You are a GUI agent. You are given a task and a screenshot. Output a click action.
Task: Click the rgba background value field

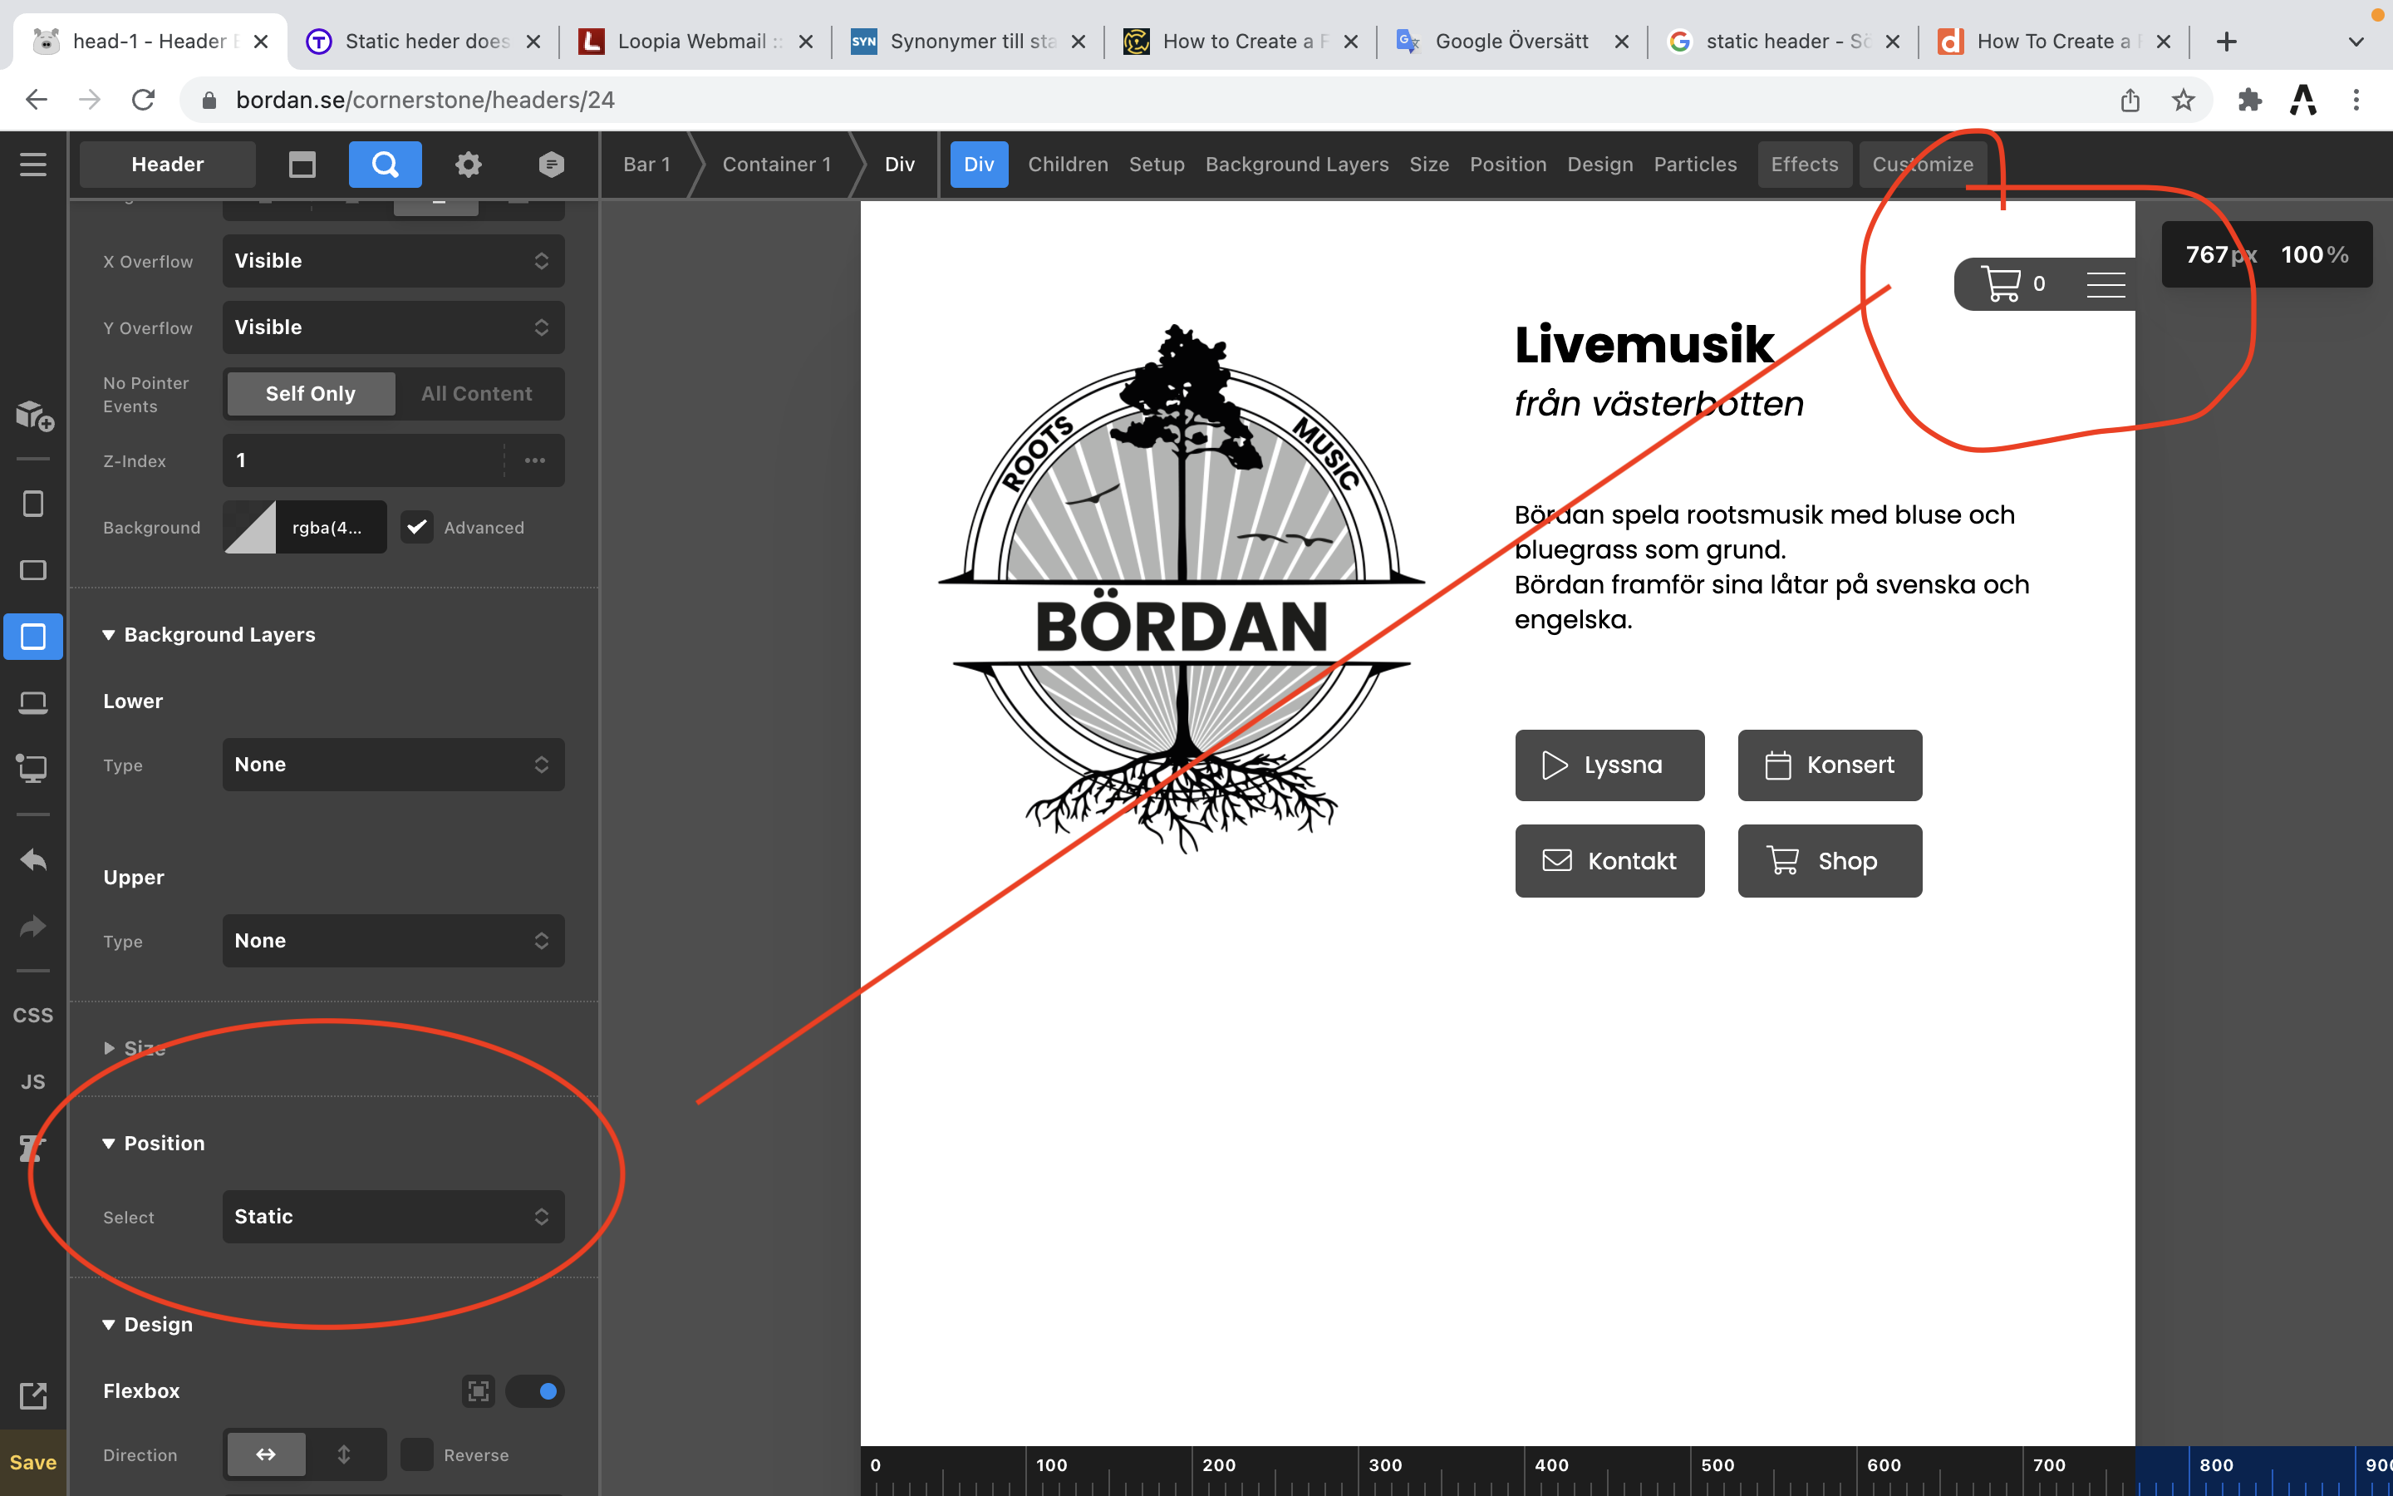[x=332, y=528]
